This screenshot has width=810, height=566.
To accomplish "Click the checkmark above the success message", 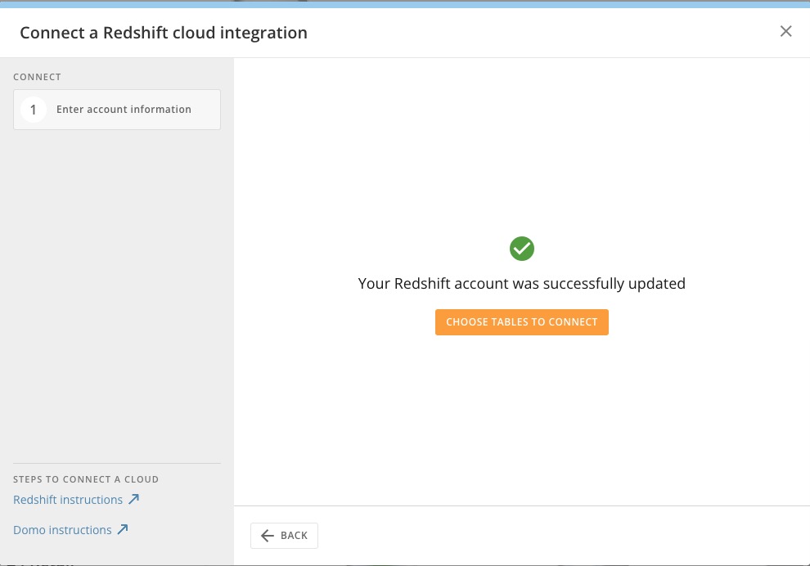I will [522, 248].
